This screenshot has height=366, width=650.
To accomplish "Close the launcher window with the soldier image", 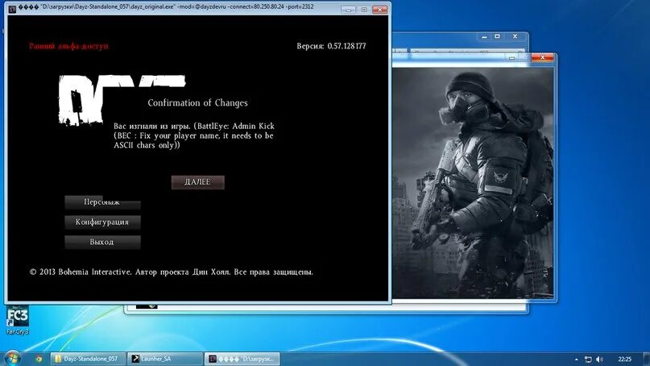I will (543, 57).
